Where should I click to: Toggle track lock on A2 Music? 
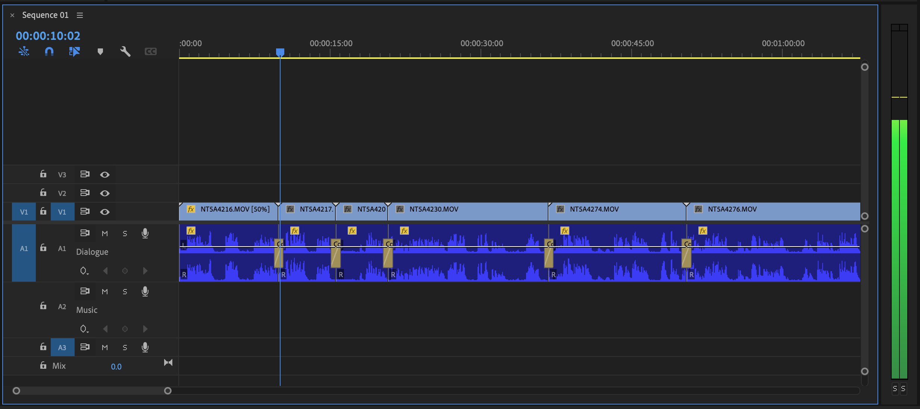(x=43, y=306)
